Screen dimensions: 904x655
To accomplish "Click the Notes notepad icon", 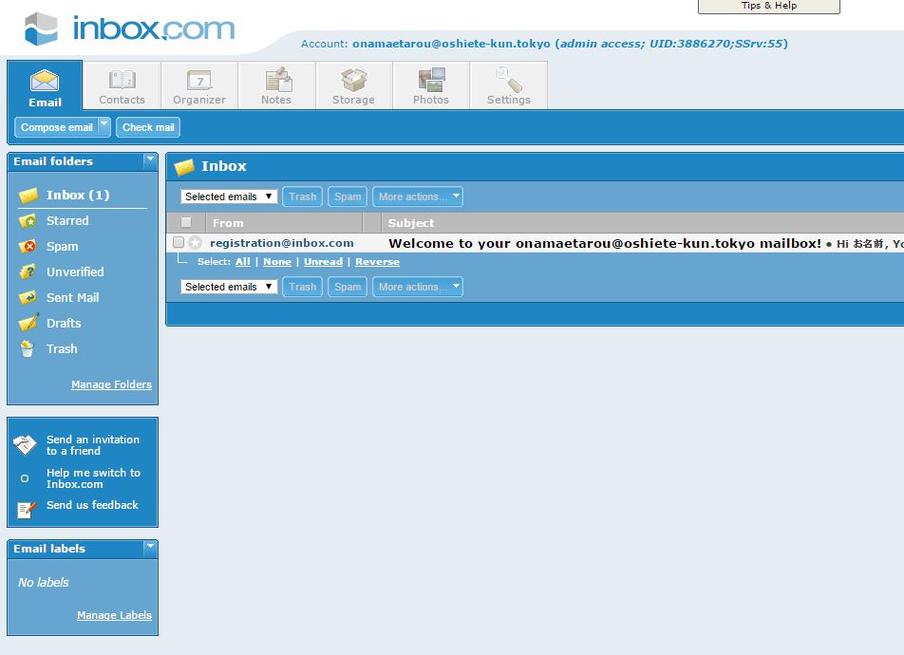I will tap(278, 80).
